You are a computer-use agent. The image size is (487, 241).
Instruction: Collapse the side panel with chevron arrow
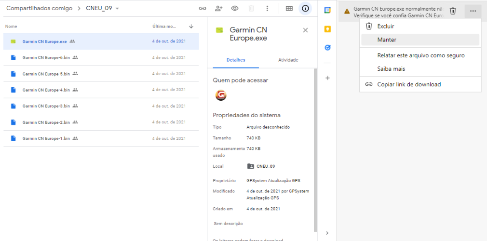click(x=327, y=233)
